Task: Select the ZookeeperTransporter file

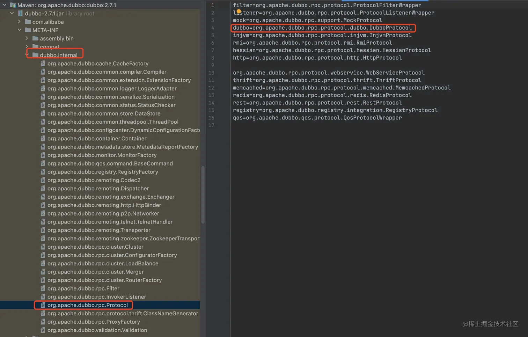Action: coord(124,239)
